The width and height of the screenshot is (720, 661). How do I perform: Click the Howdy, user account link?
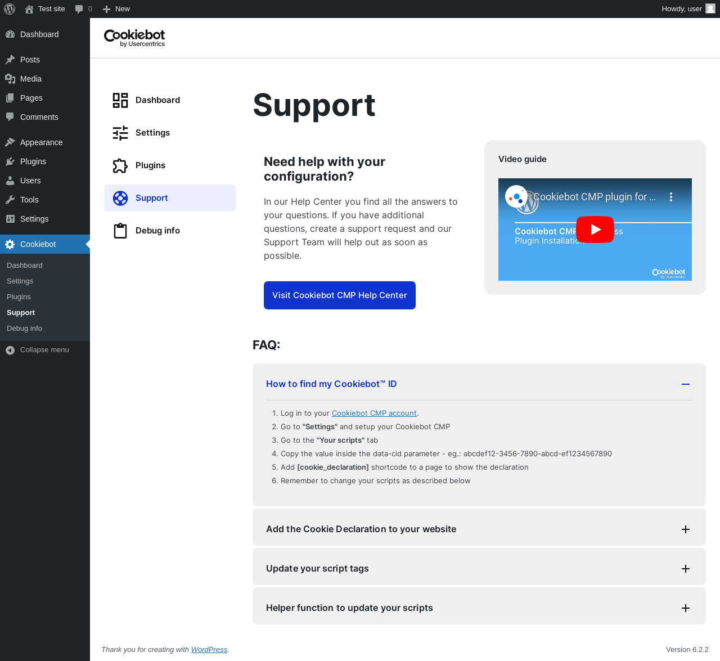(688, 9)
